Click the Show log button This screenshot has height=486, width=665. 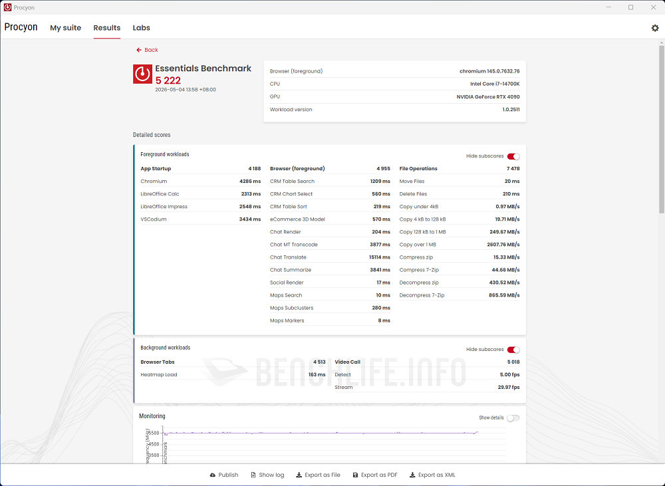(x=267, y=475)
